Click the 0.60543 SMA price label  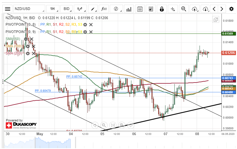[x=229, y=89]
